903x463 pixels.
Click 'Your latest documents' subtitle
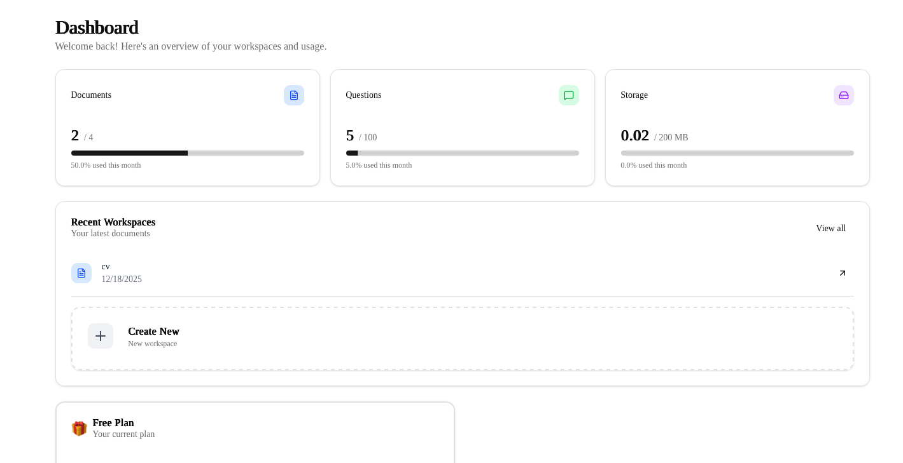pyautogui.click(x=111, y=234)
